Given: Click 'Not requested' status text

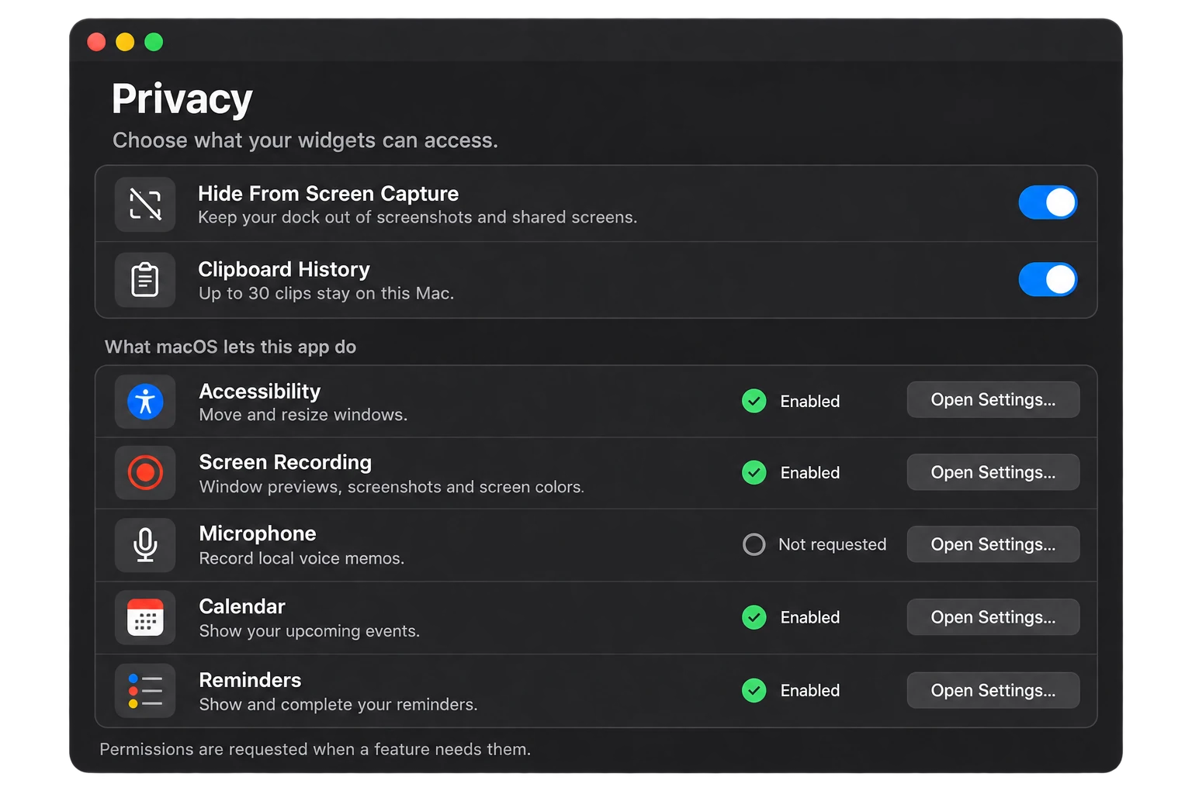Looking at the screenshot, I should point(832,544).
